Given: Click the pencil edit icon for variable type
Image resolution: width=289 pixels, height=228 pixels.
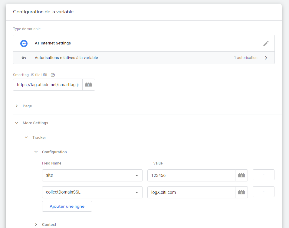Looking at the screenshot, I should [x=266, y=43].
